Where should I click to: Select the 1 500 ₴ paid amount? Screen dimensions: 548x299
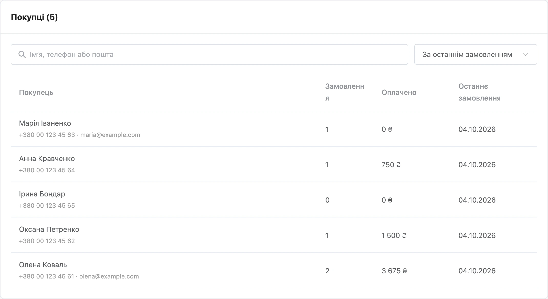click(394, 235)
